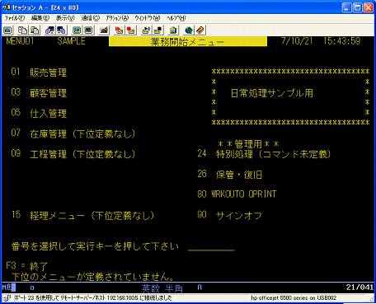Open the アクション(A) menu

(117, 18)
